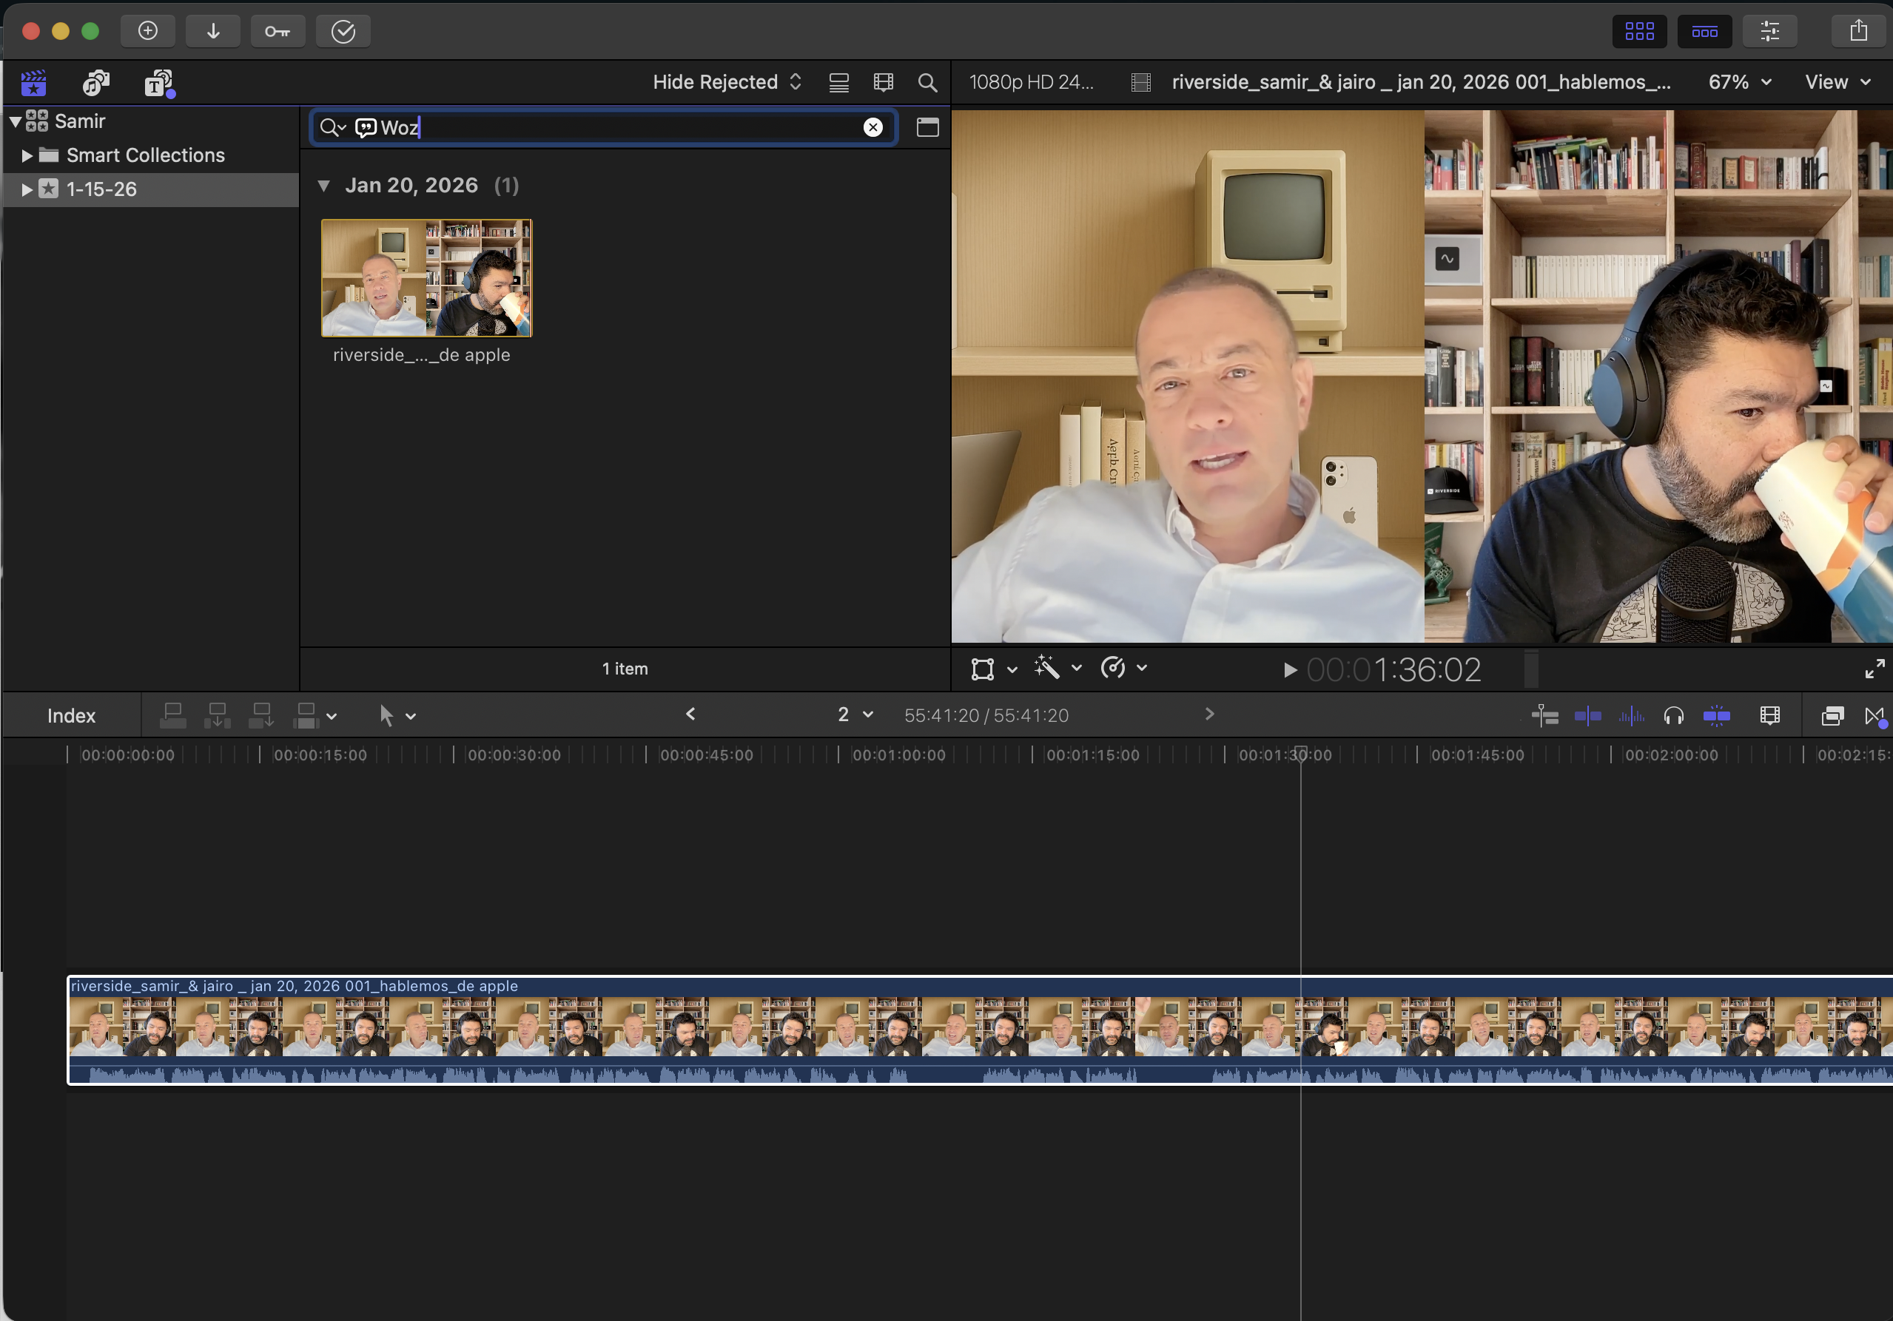The height and width of the screenshot is (1321, 1893).
Task: Open the View options menu
Action: coord(1837,82)
